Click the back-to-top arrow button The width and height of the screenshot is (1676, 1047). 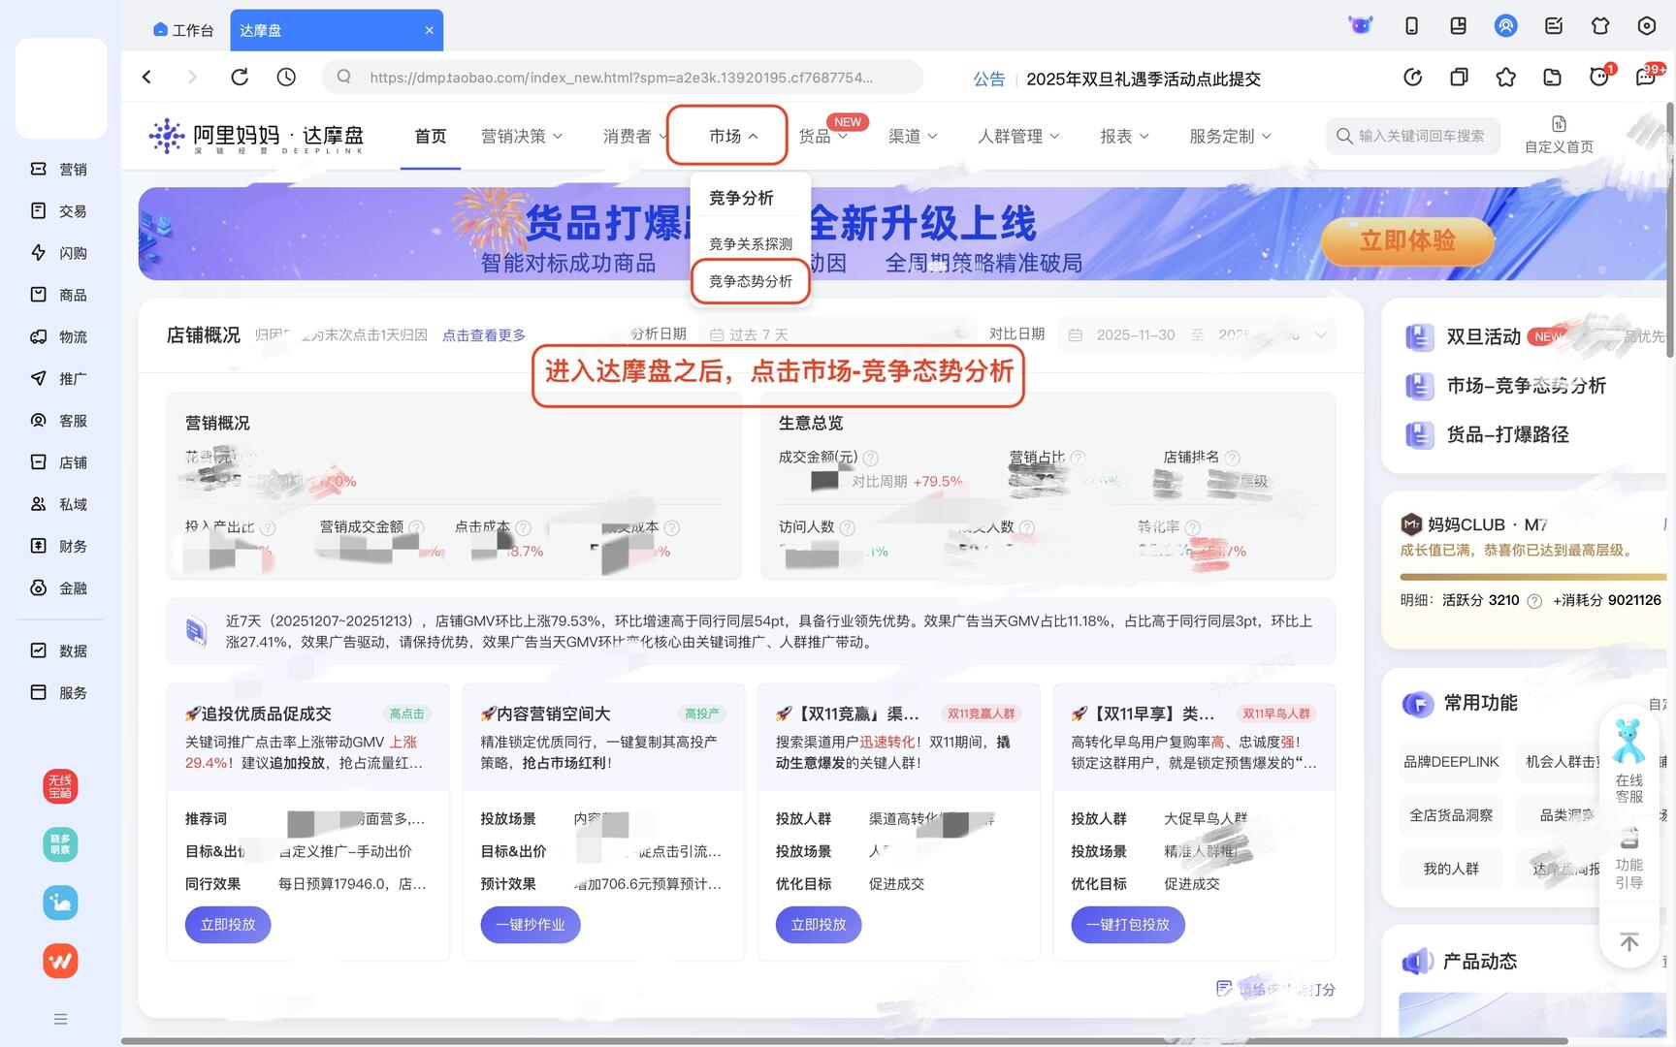point(1629,941)
